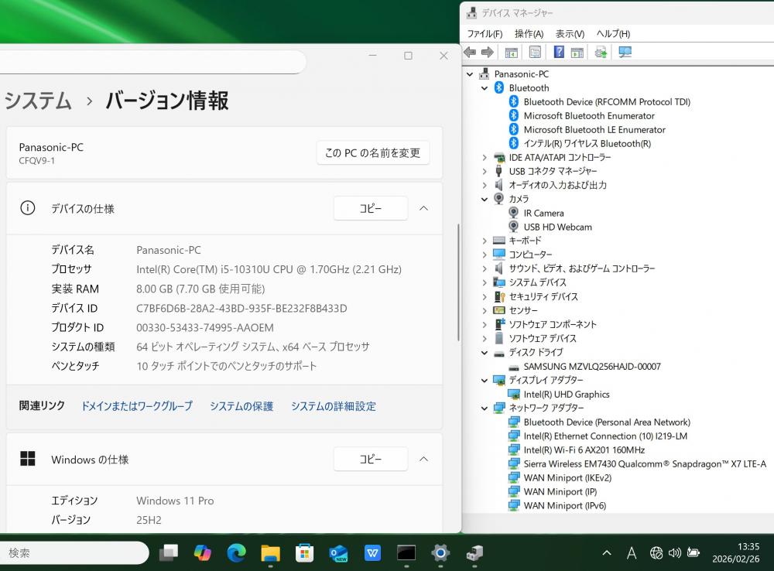The image size is (774, 571).
Task: Click the Properties icon in Device Manager toolbar
Action: point(535,53)
